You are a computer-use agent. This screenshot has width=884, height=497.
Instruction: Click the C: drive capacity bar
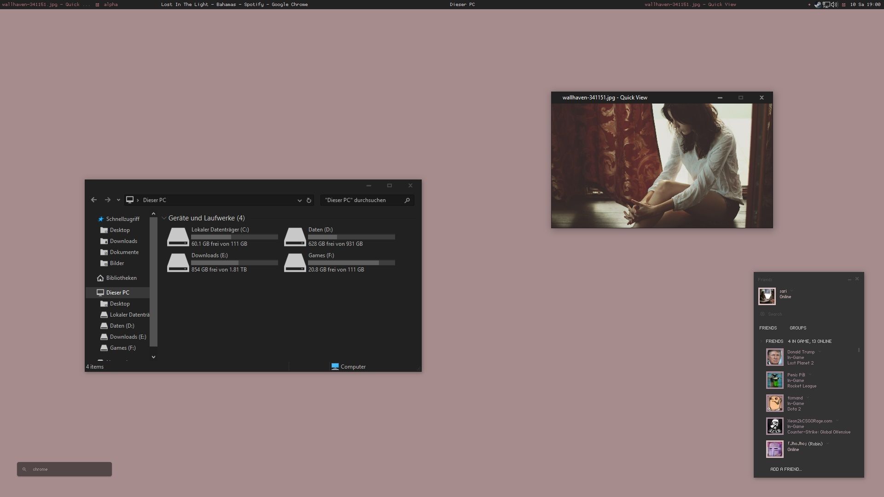[x=234, y=237]
